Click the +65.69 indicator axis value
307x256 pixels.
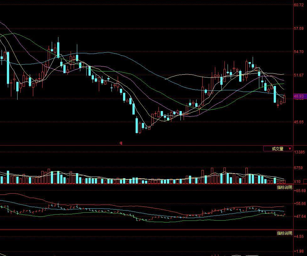(x=300, y=191)
